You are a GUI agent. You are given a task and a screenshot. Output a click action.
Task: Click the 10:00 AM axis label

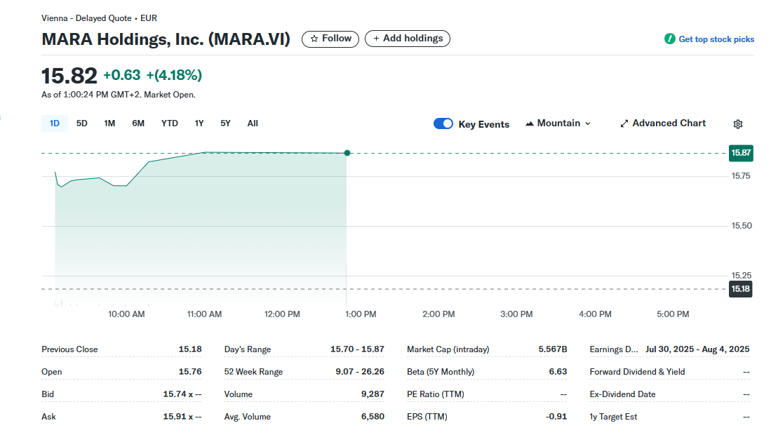(126, 314)
